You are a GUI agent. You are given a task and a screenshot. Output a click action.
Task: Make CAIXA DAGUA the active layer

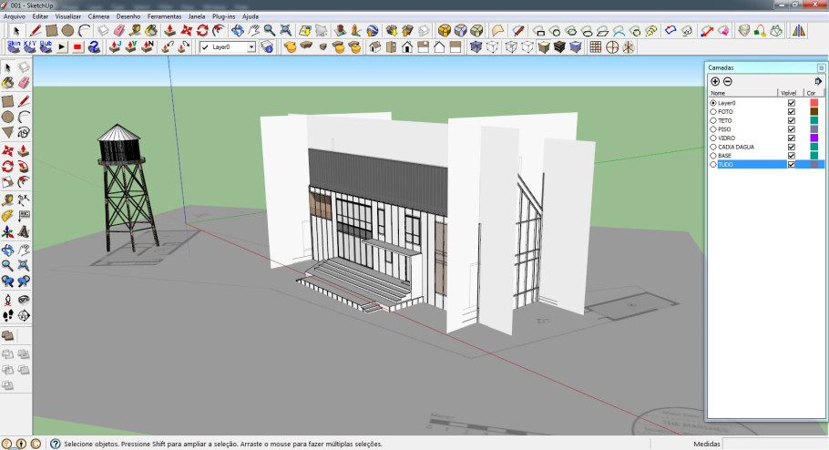coord(713,147)
